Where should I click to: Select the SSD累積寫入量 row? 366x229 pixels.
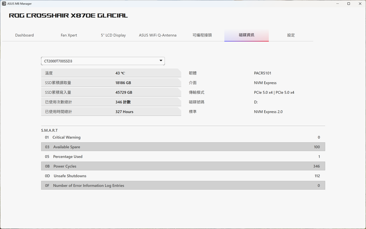point(111,92)
